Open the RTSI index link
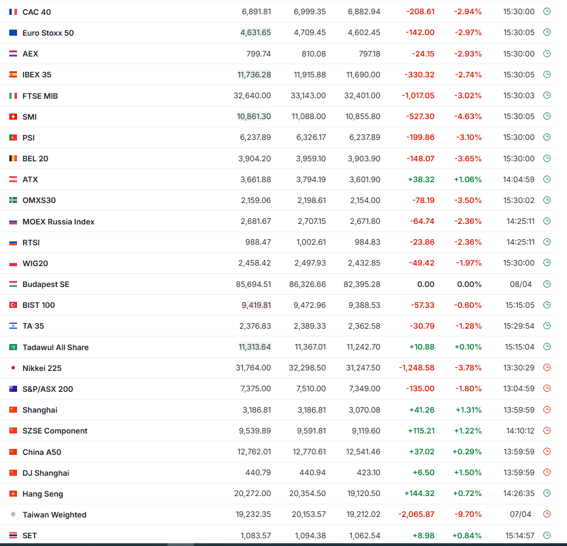Viewport: 567px width, 546px height. click(x=31, y=243)
